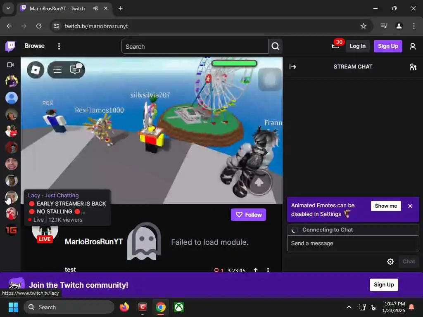423x317 pixels.
Task: Click the Chat send button
Action: 409,261
